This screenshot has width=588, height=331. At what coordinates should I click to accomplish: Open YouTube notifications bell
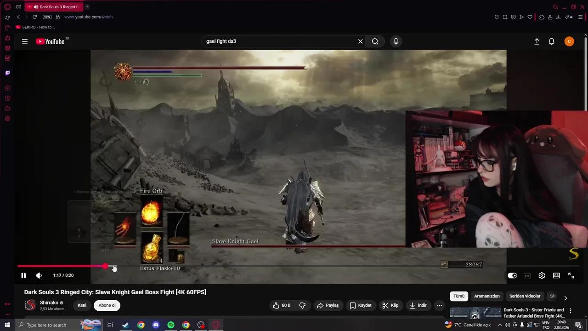click(x=552, y=41)
